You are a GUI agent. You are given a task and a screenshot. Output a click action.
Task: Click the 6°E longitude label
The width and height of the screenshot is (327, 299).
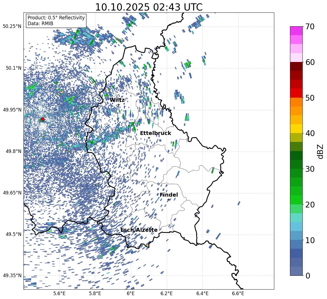[x=131, y=293]
